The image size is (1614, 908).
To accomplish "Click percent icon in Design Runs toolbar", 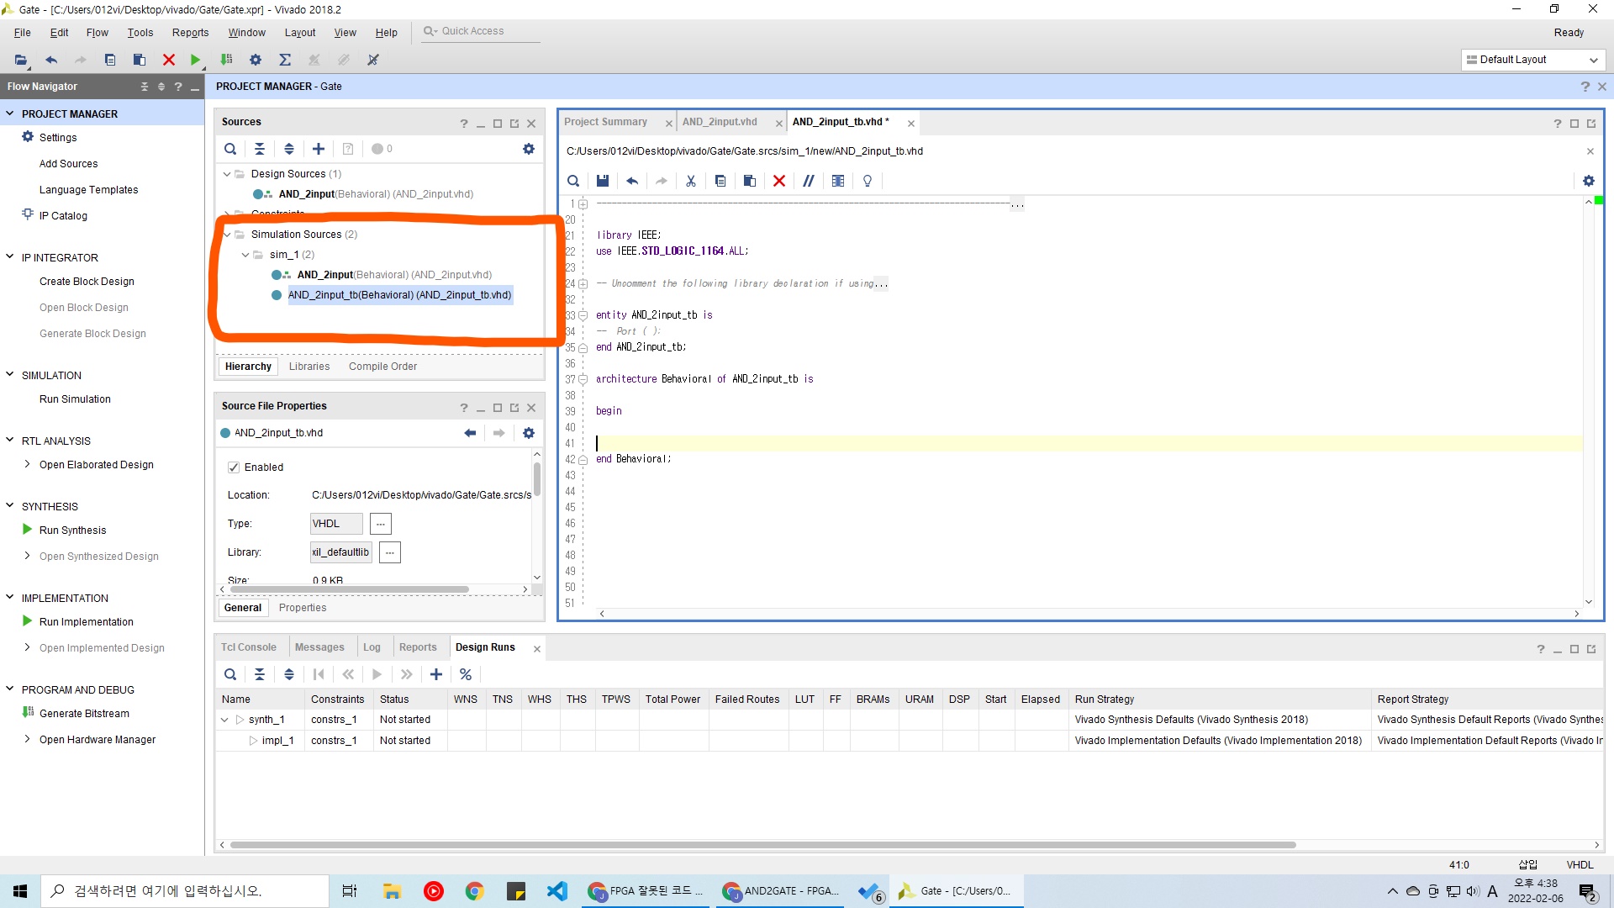I will [466, 674].
